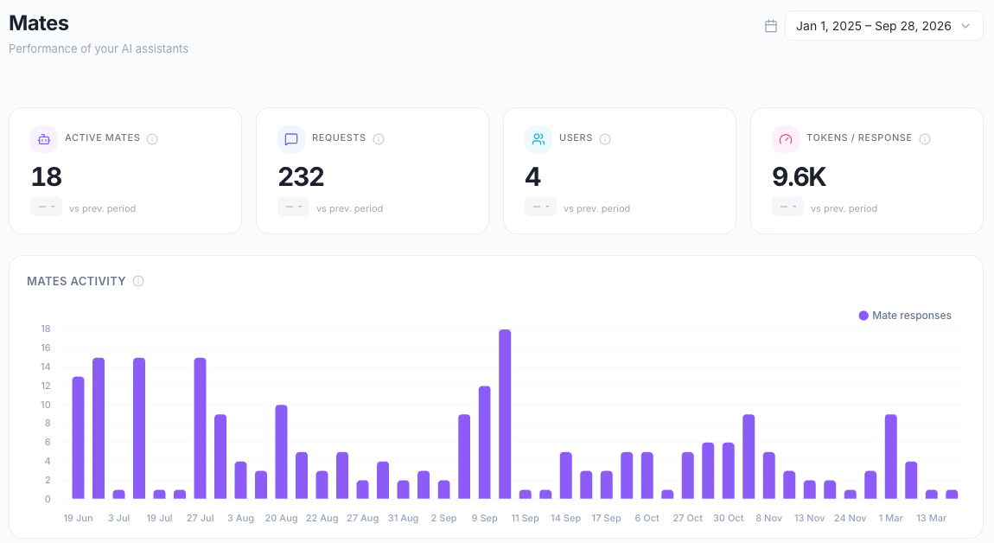
Task: Expand the date picker chevron arrow
Action: (965, 26)
